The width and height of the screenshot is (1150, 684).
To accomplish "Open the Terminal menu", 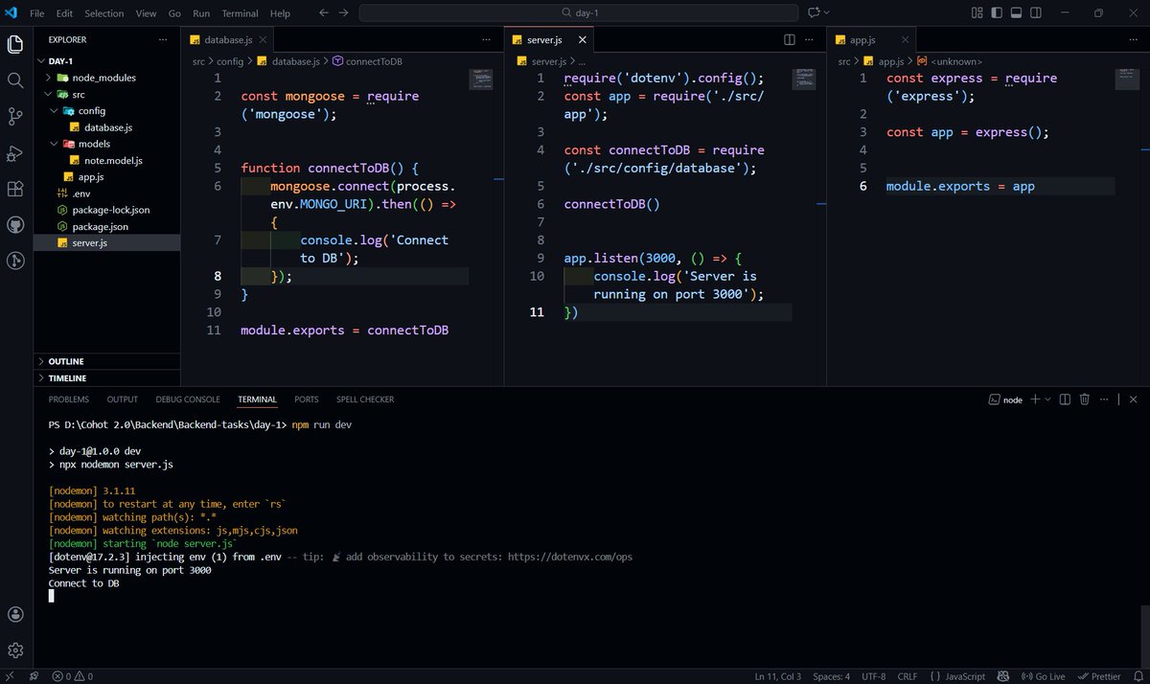I will tap(240, 13).
